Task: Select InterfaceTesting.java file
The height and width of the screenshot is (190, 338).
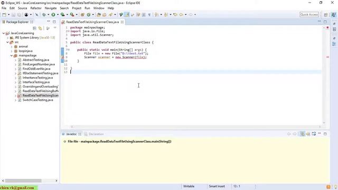Action: pos(36,82)
